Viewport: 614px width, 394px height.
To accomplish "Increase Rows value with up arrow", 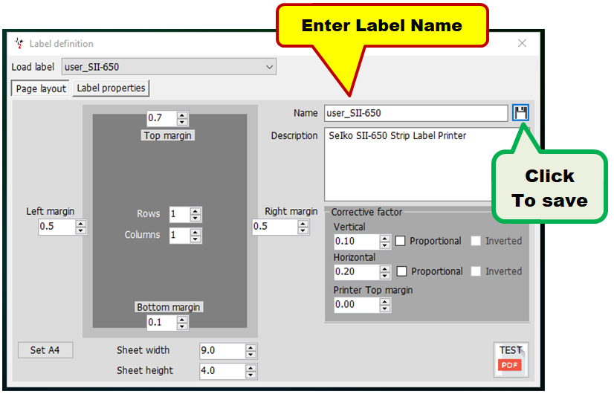I will point(195,211).
